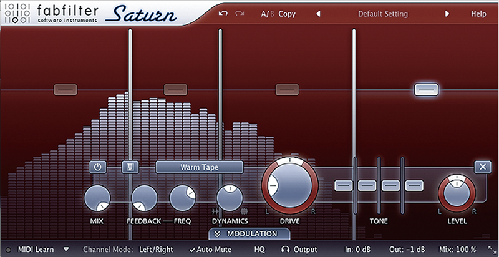Click the Freq knob

183,198
